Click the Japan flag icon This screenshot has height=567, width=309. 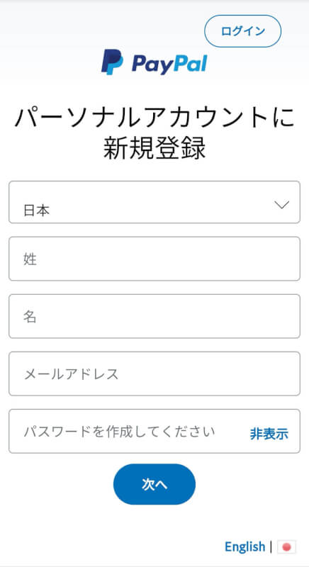(x=286, y=546)
